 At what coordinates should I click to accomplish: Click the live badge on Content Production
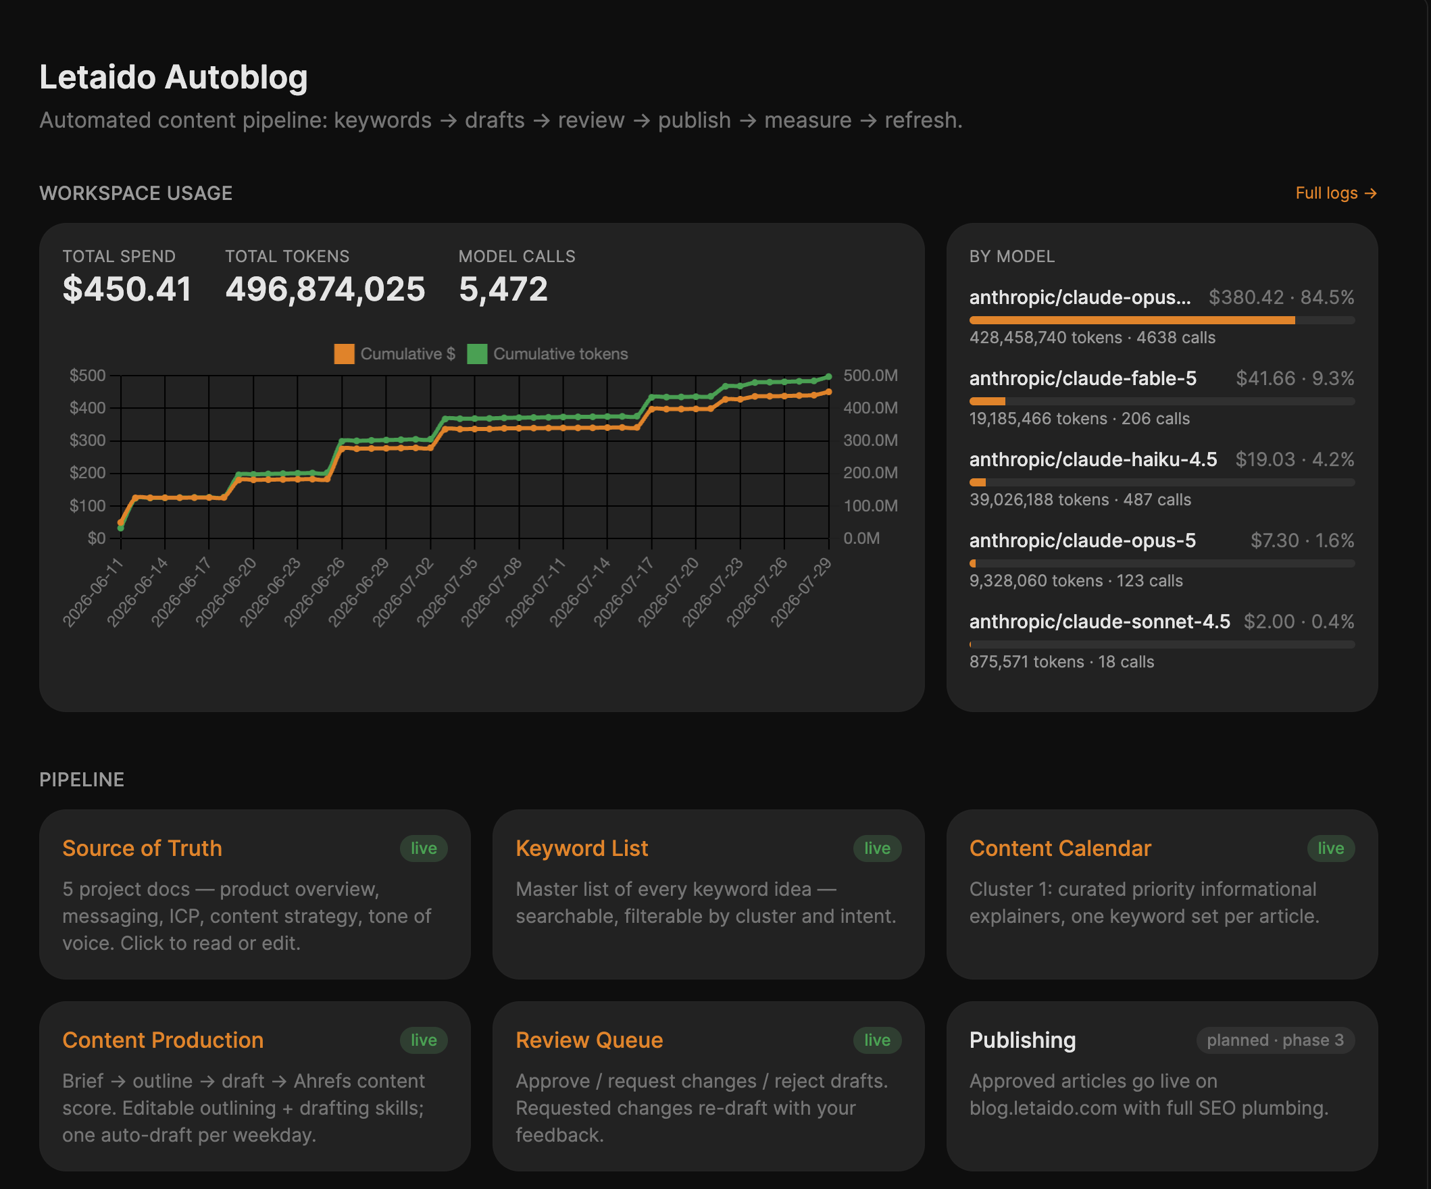tap(423, 1040)
